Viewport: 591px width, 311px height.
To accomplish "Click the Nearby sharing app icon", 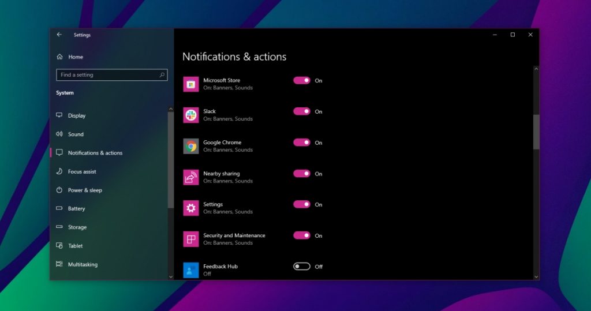I will (x=190, y=177).
